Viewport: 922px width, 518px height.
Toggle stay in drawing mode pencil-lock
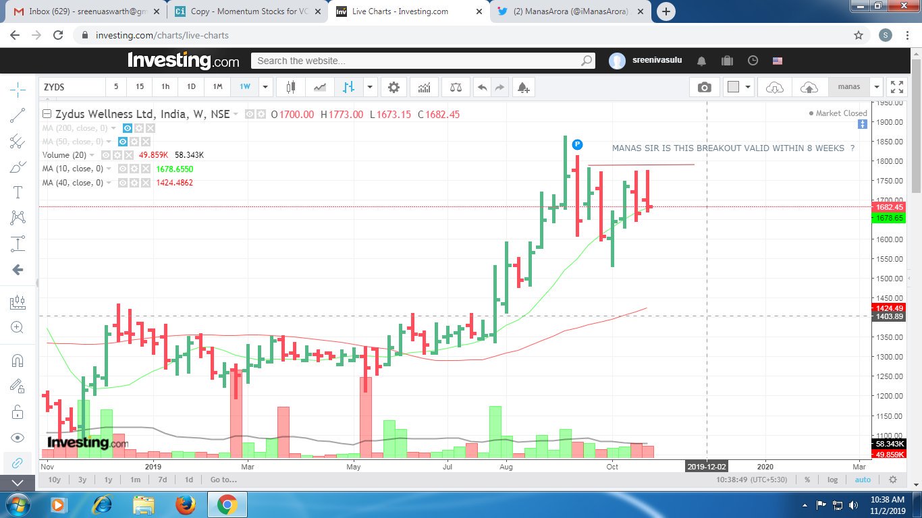(18, 386)
